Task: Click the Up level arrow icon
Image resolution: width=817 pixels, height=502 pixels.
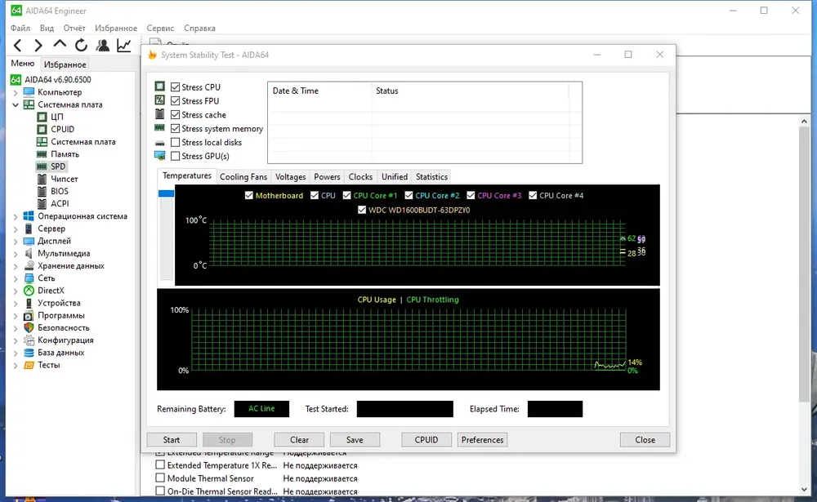Action: 60,44
